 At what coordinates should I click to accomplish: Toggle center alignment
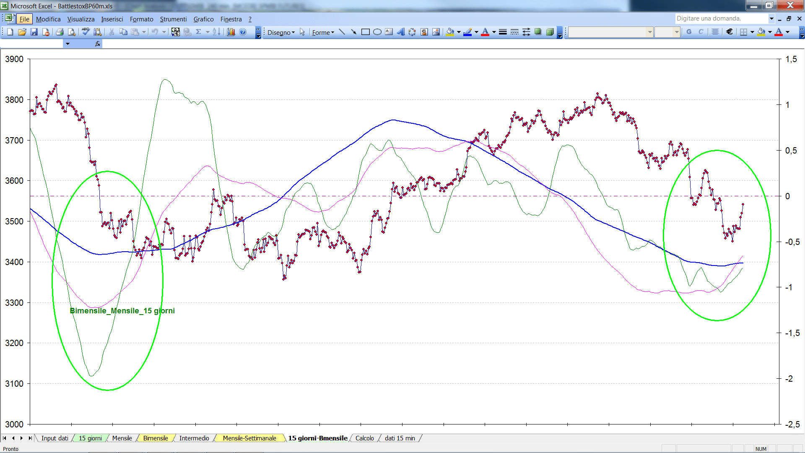tap(715, 32)
